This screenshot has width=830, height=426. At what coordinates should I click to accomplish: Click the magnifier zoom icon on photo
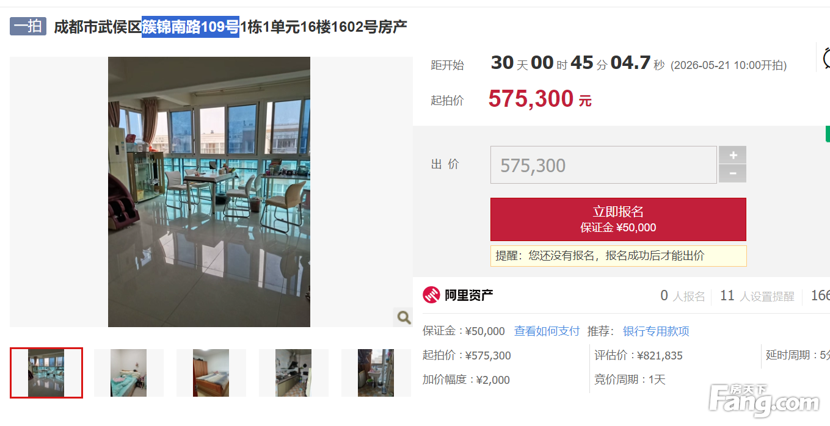pyautogui.click(x=403, y=317)
